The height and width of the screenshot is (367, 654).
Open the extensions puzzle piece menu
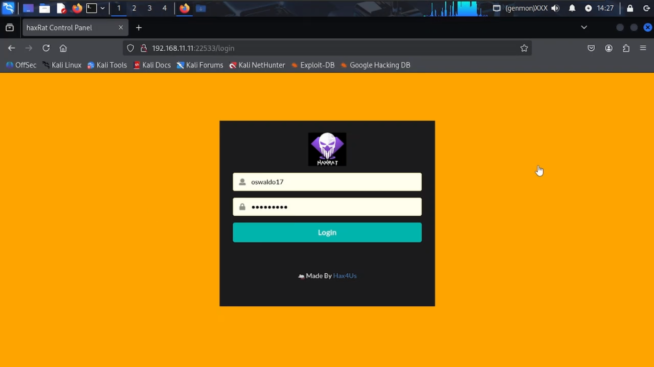(626, 48)
